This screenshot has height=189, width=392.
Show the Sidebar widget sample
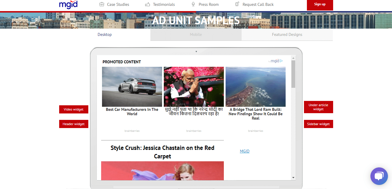point(318,124)
